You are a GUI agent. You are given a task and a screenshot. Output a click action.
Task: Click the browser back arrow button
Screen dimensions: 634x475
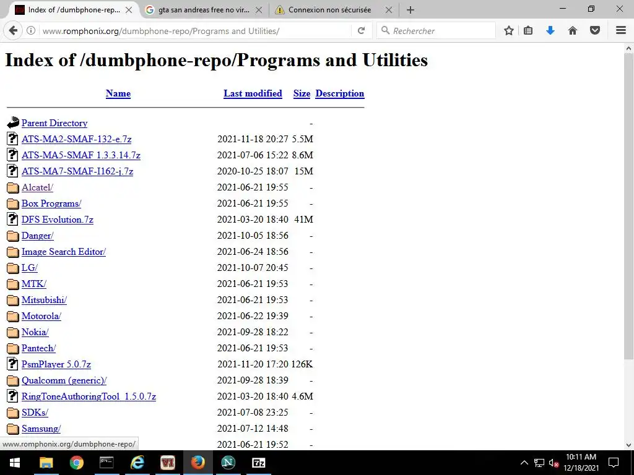tap(13, 31)
